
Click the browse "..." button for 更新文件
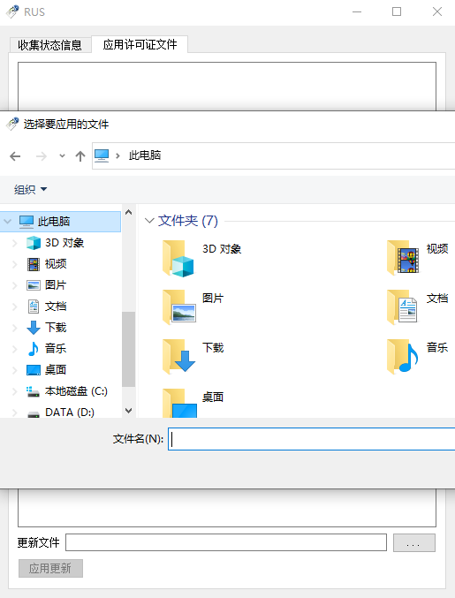click(414, 542)
